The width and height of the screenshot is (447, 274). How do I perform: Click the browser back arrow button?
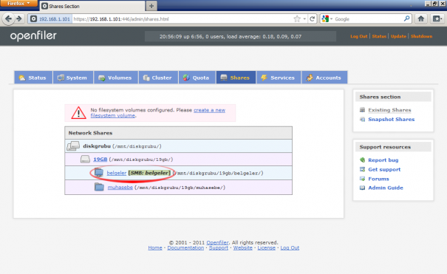[8, 18]
